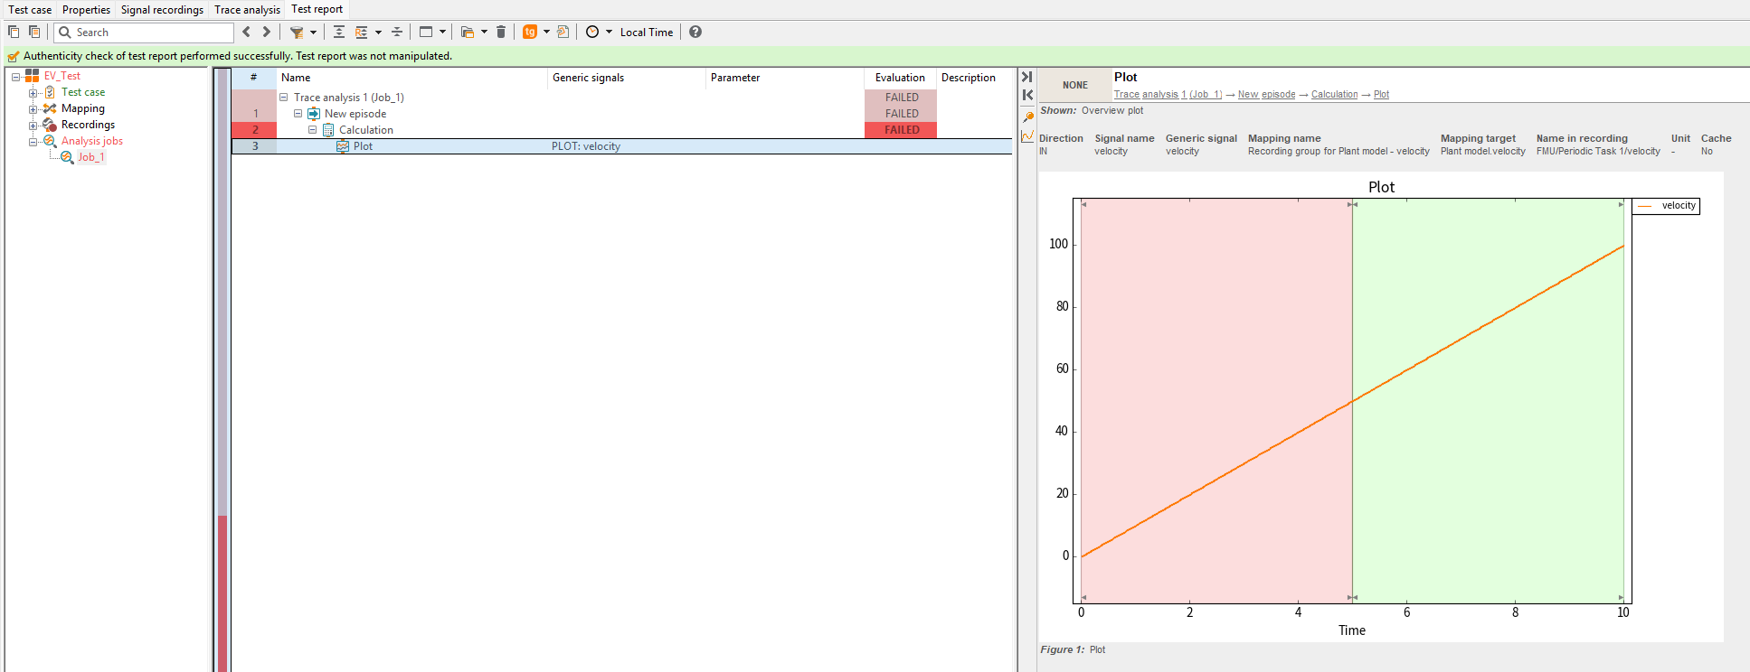Click the collapse all rows icon
Viewport: 1750px width, 672px height.
click(397, 32)
